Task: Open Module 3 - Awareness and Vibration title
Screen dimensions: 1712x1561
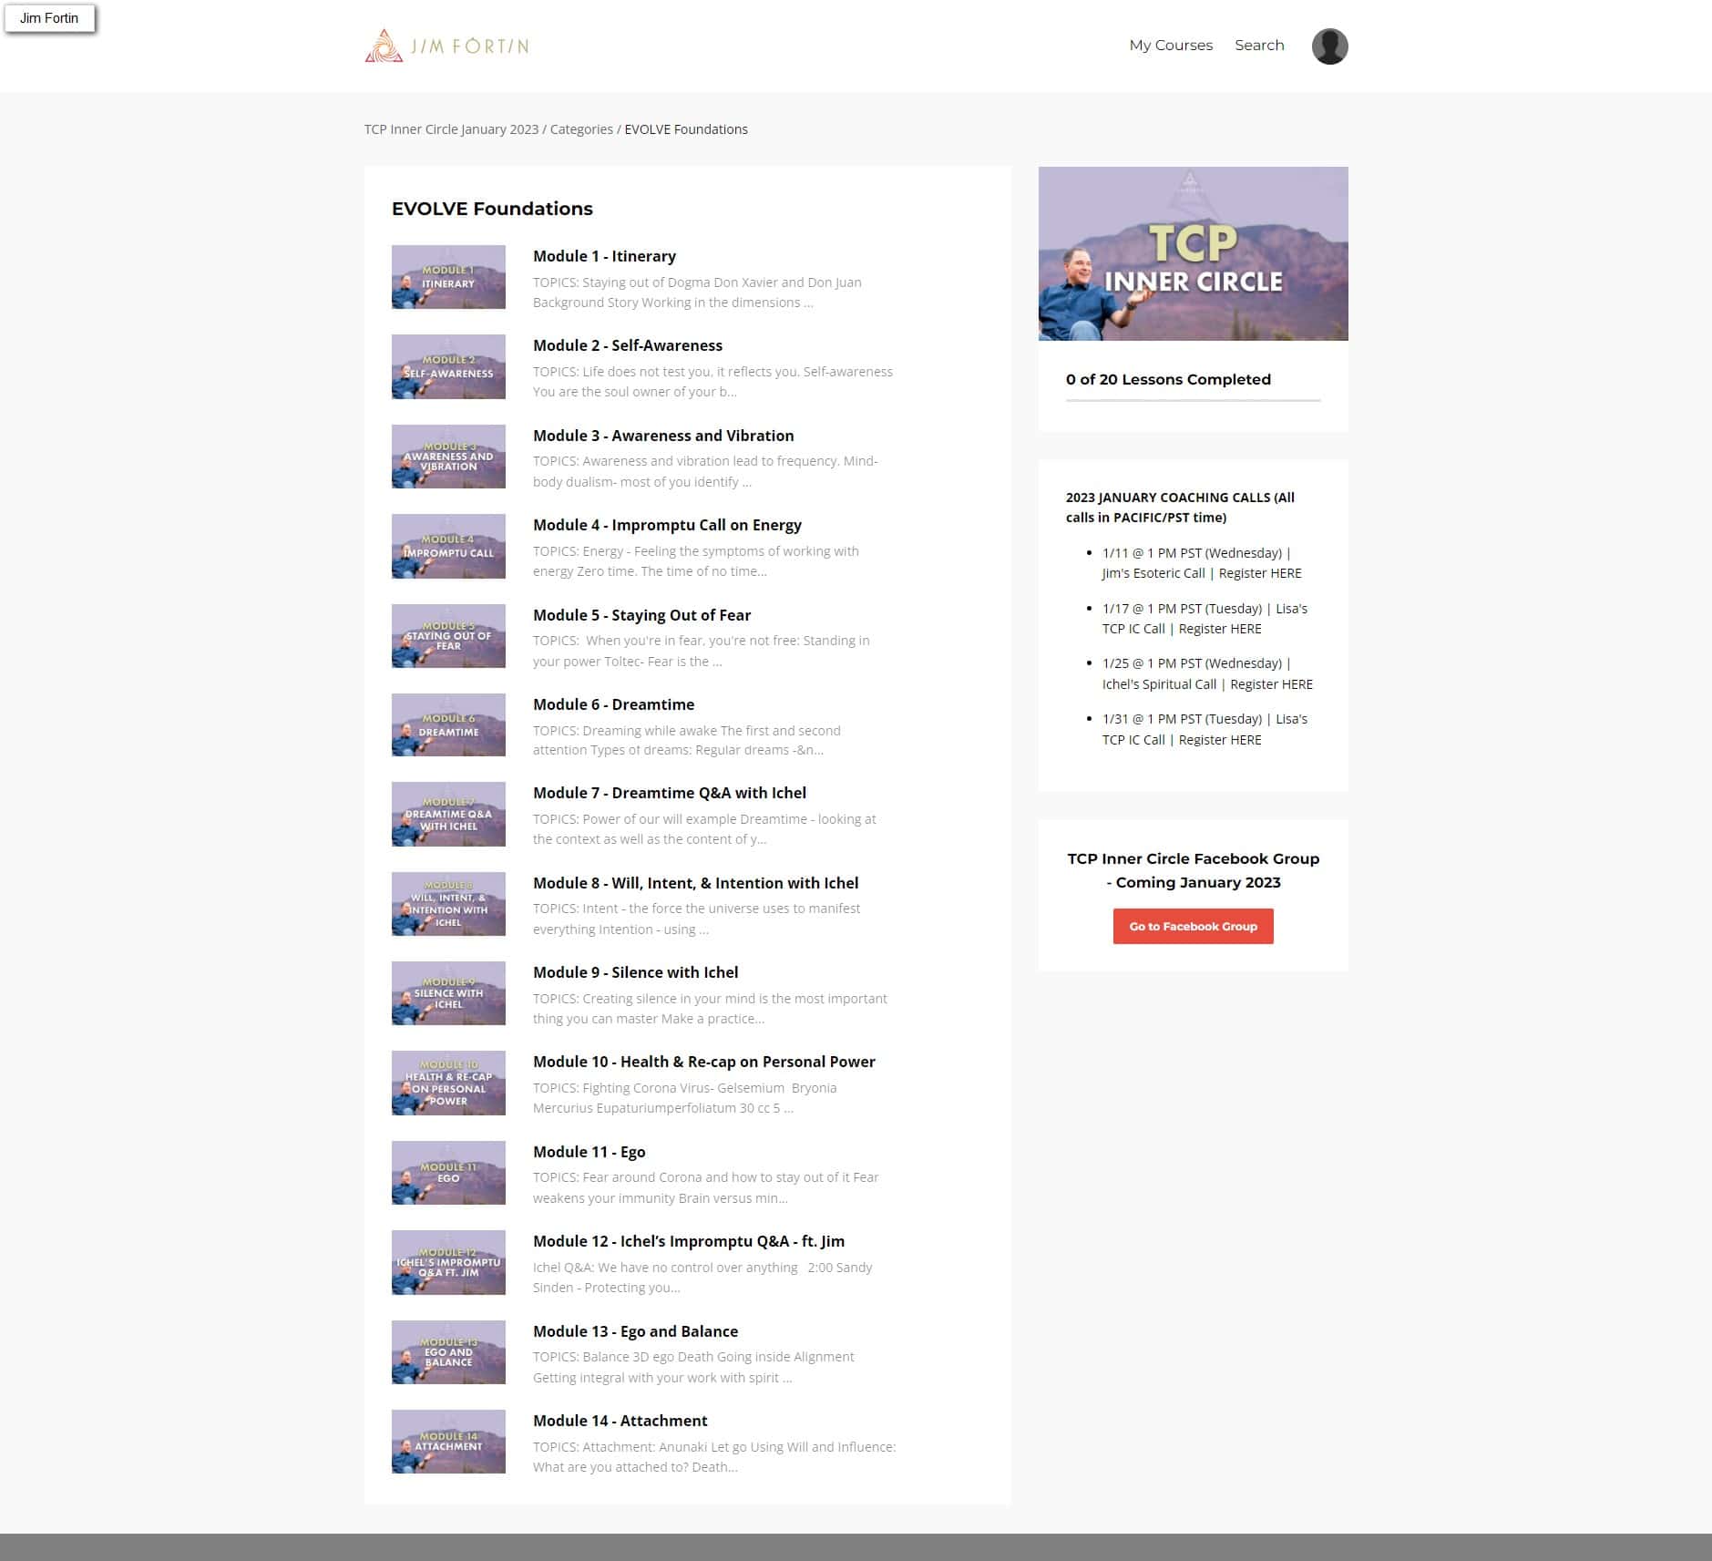Action: click(x=662, y=436)
